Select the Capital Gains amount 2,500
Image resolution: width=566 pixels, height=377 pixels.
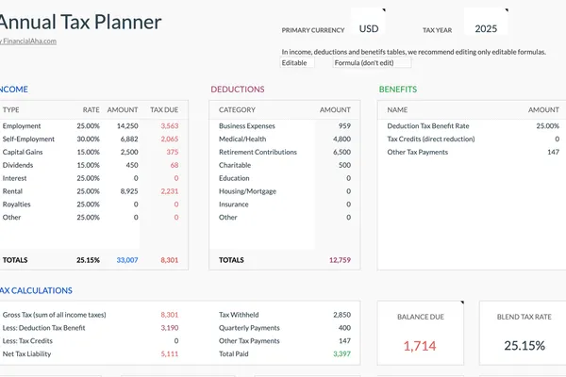[x=129, y=152]
